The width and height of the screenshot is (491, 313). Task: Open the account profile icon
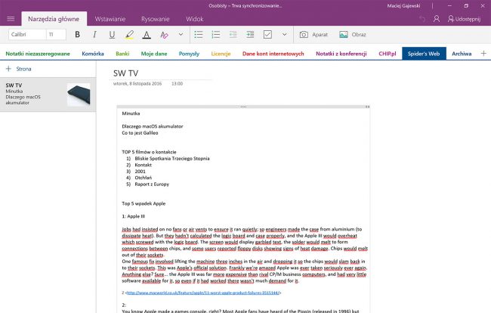pos(437,19)
